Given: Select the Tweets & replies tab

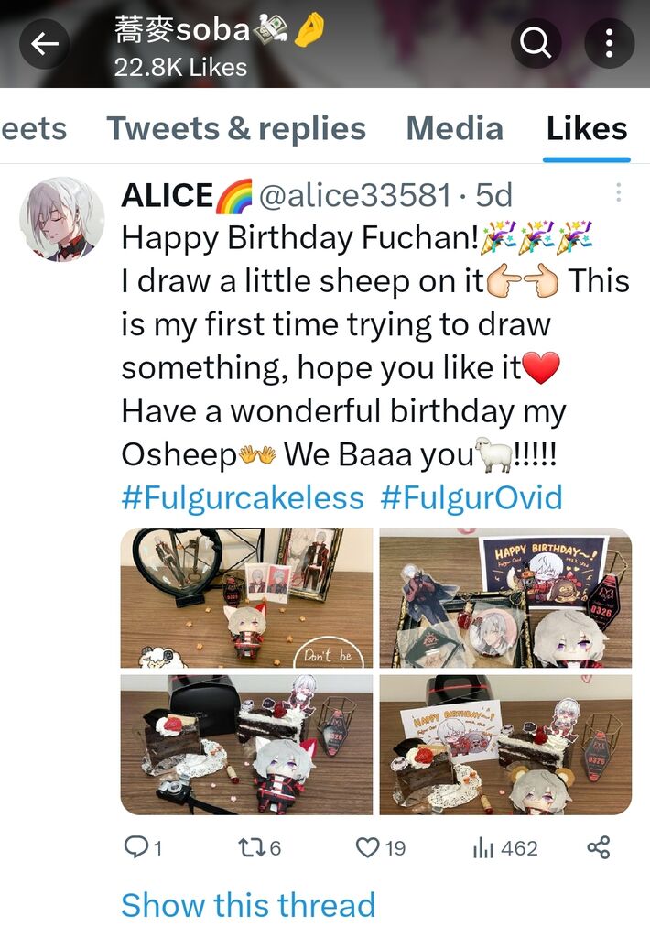Looking at the screenshot, I should (236, 128).
